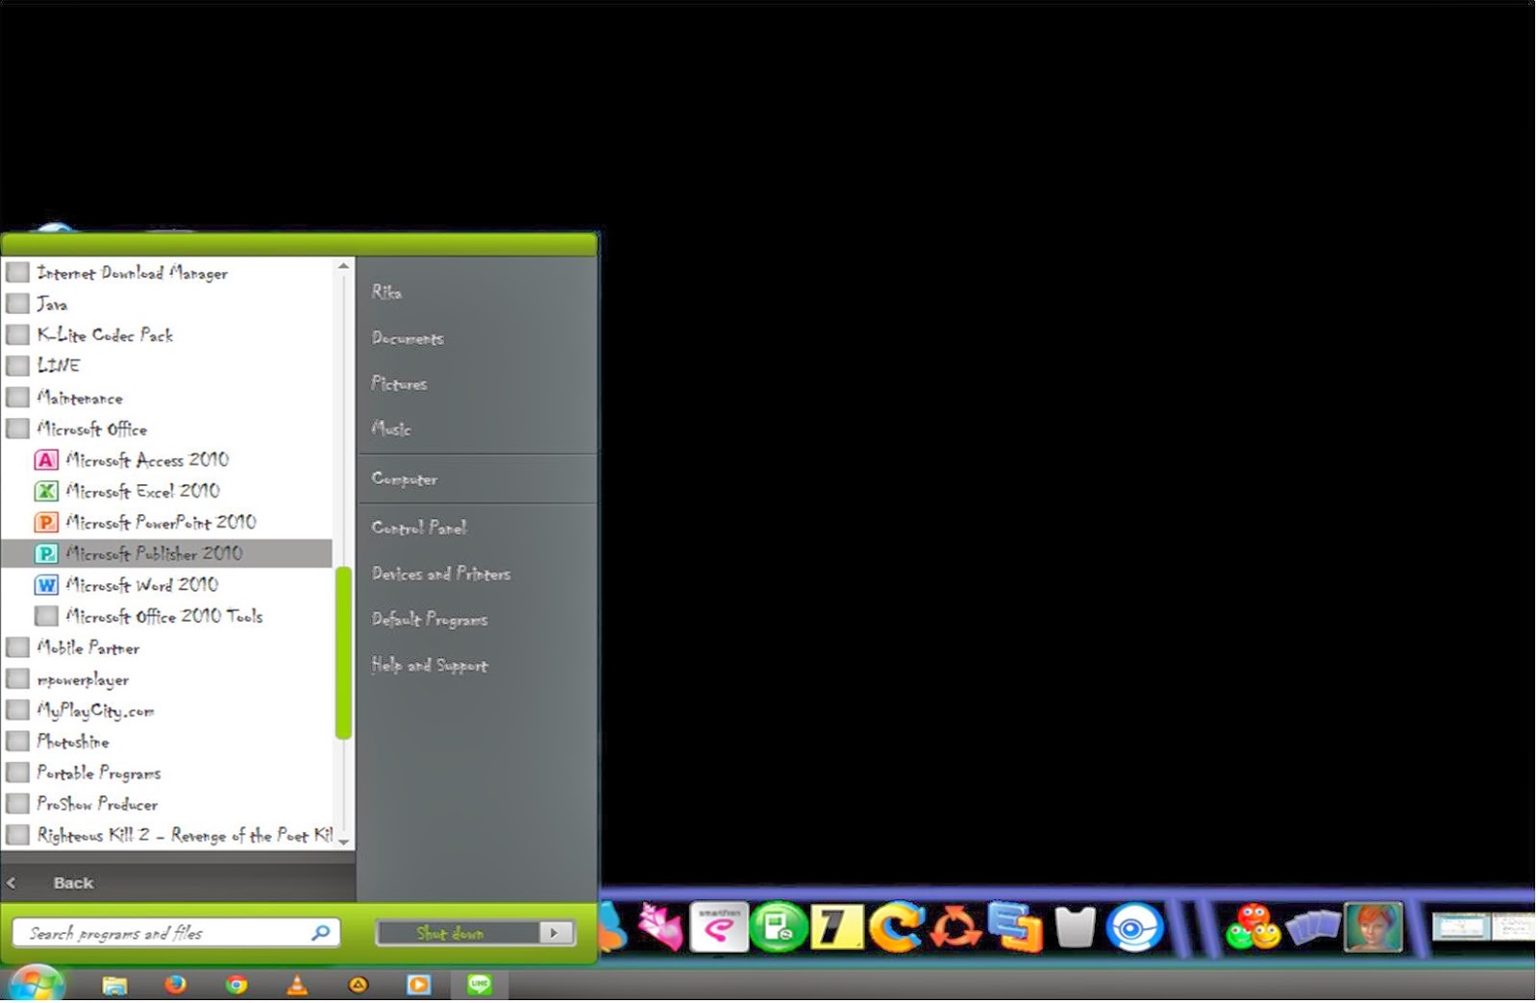The width and height of the screenshot is (1538, 1003).
Task: Click the red-haired woman portrait dock icon
Action: coord(1374,928)
